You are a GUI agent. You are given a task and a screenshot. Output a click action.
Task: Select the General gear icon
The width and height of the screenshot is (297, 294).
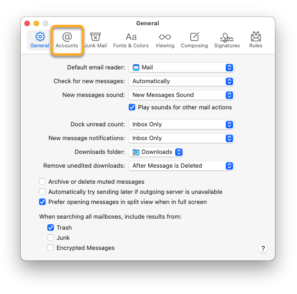(40, 40)
